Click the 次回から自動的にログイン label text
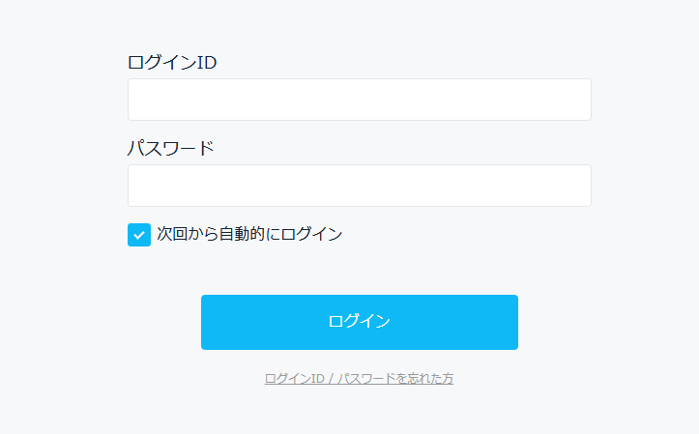The width and height of the screenshot is (699, 434). click(249, 234)
